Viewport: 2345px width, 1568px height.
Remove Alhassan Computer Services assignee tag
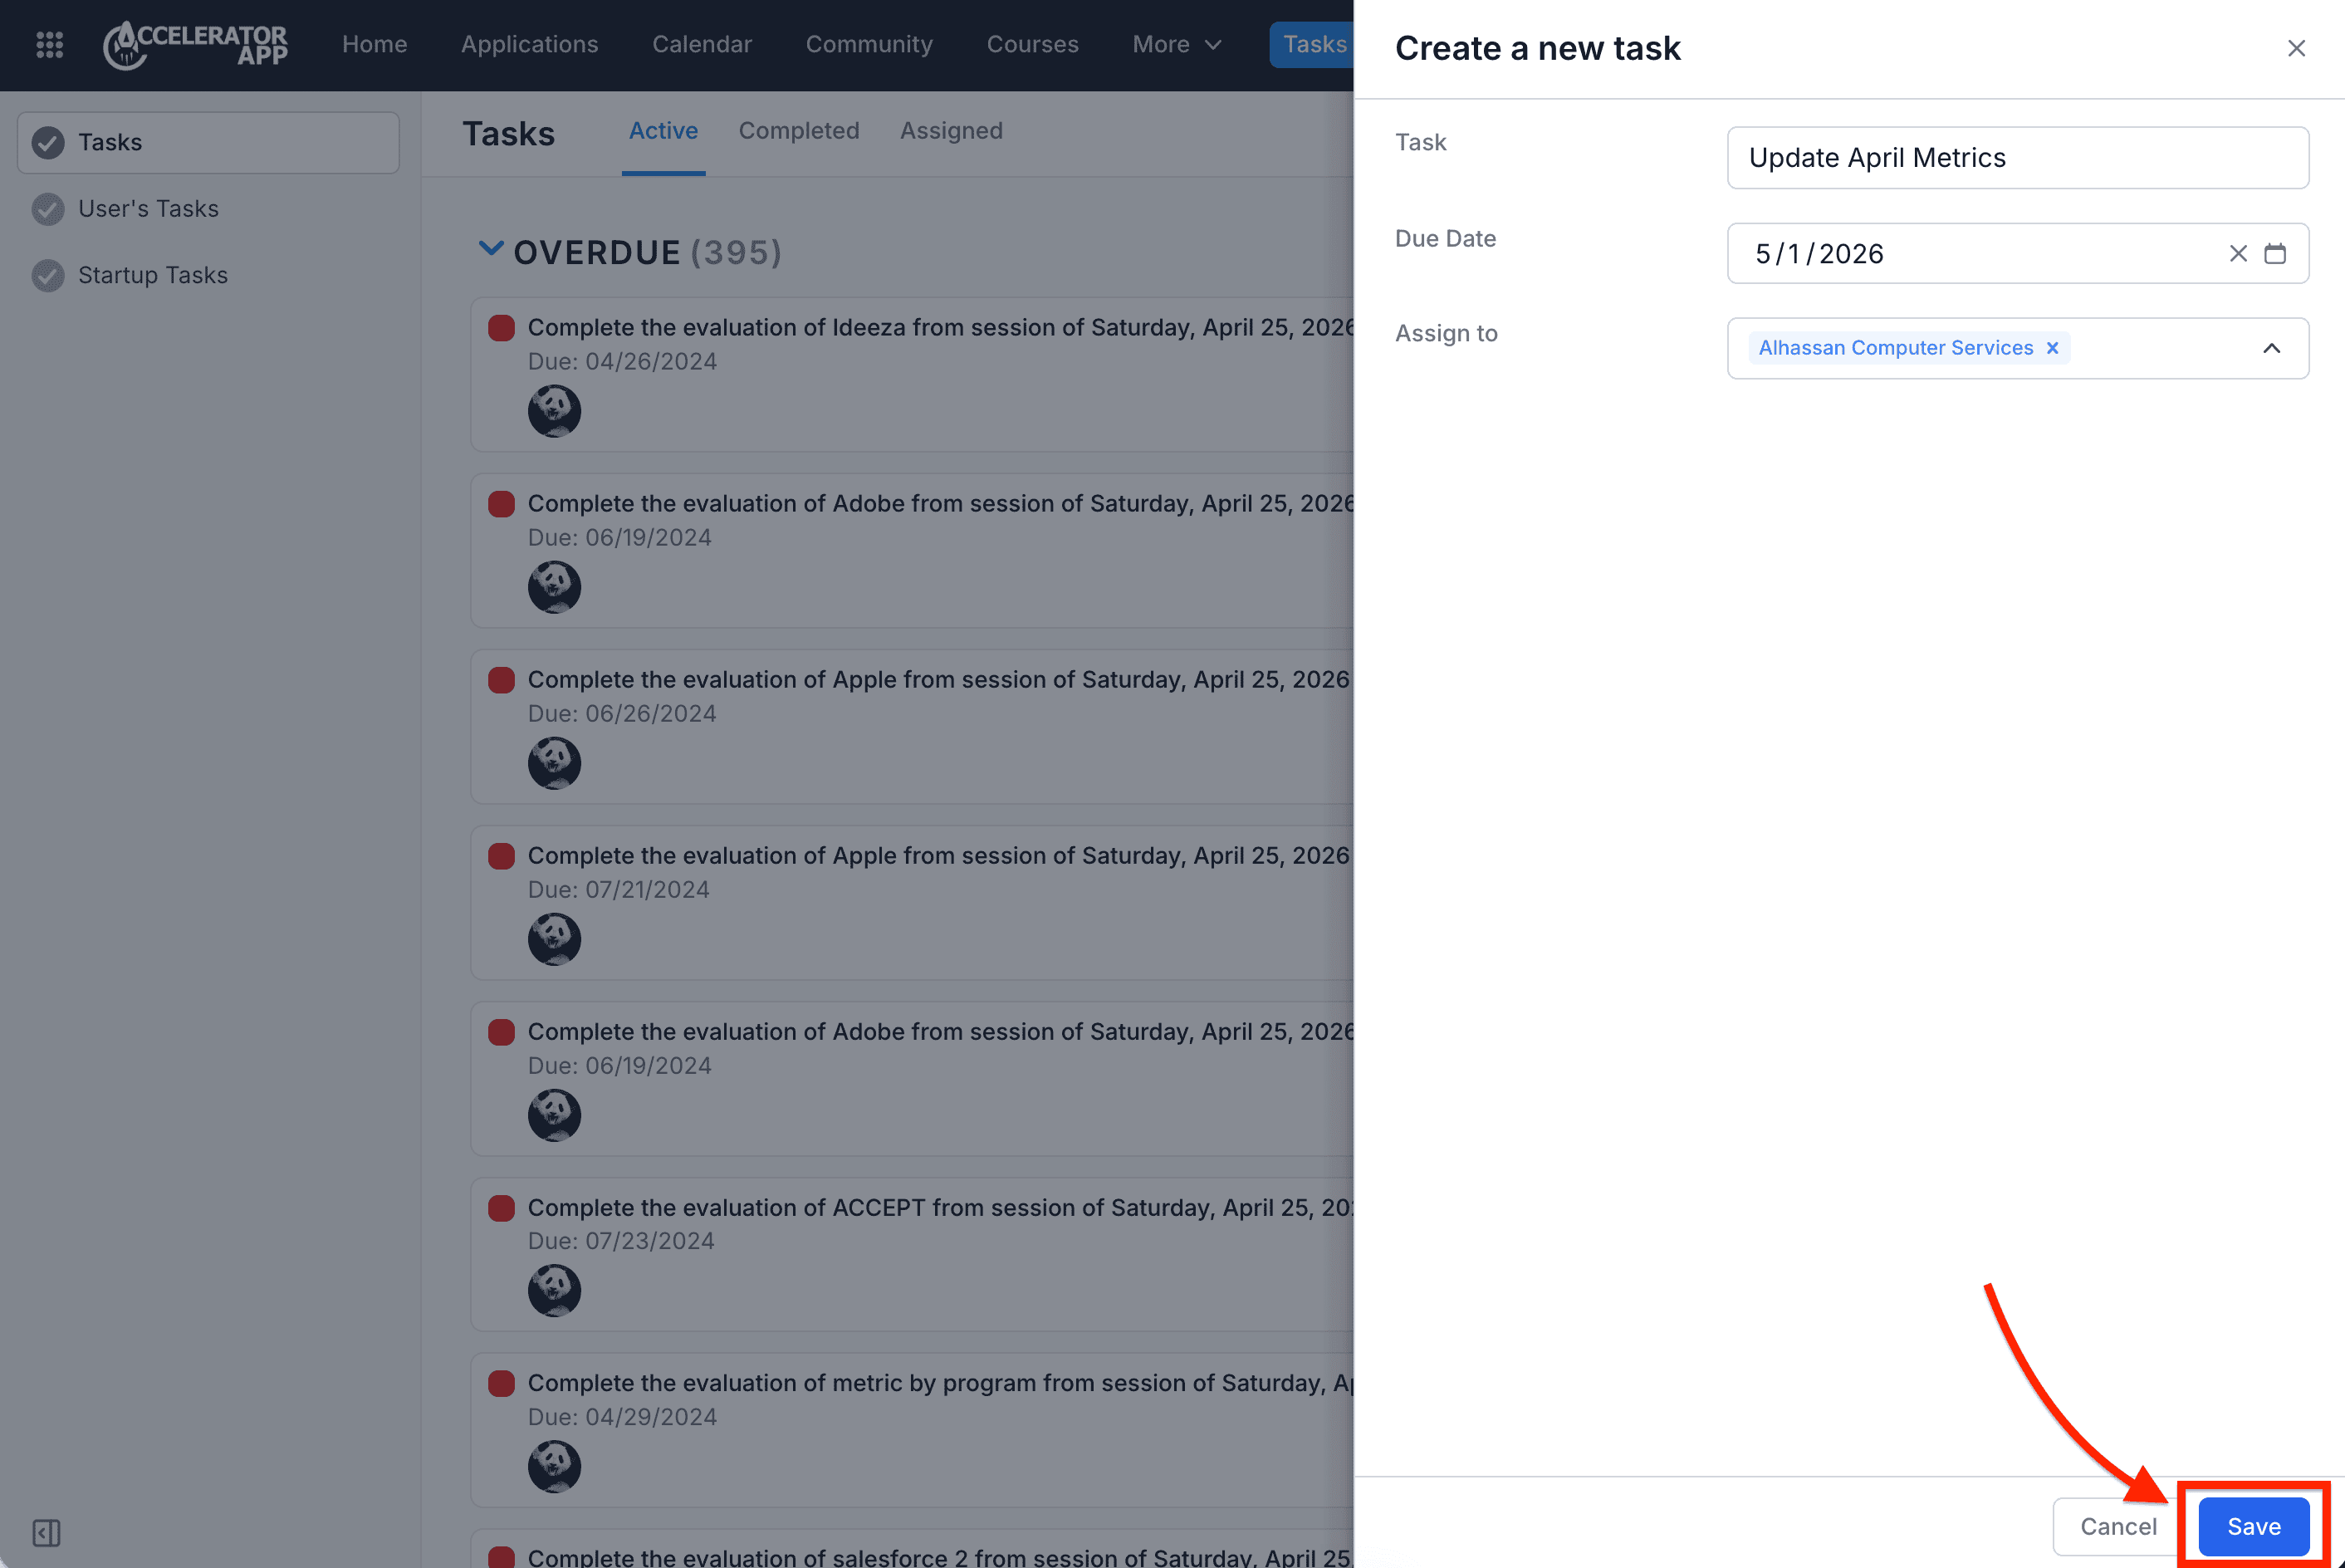[2052, 348]
